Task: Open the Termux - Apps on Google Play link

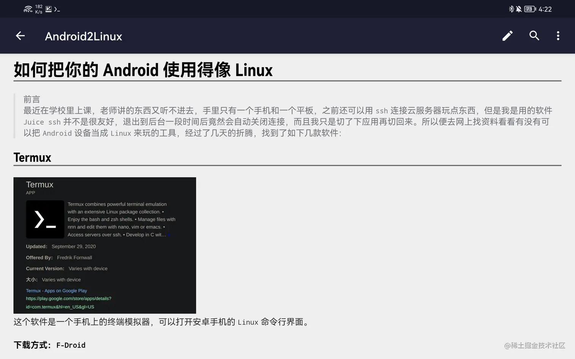Action: [56, 291]
